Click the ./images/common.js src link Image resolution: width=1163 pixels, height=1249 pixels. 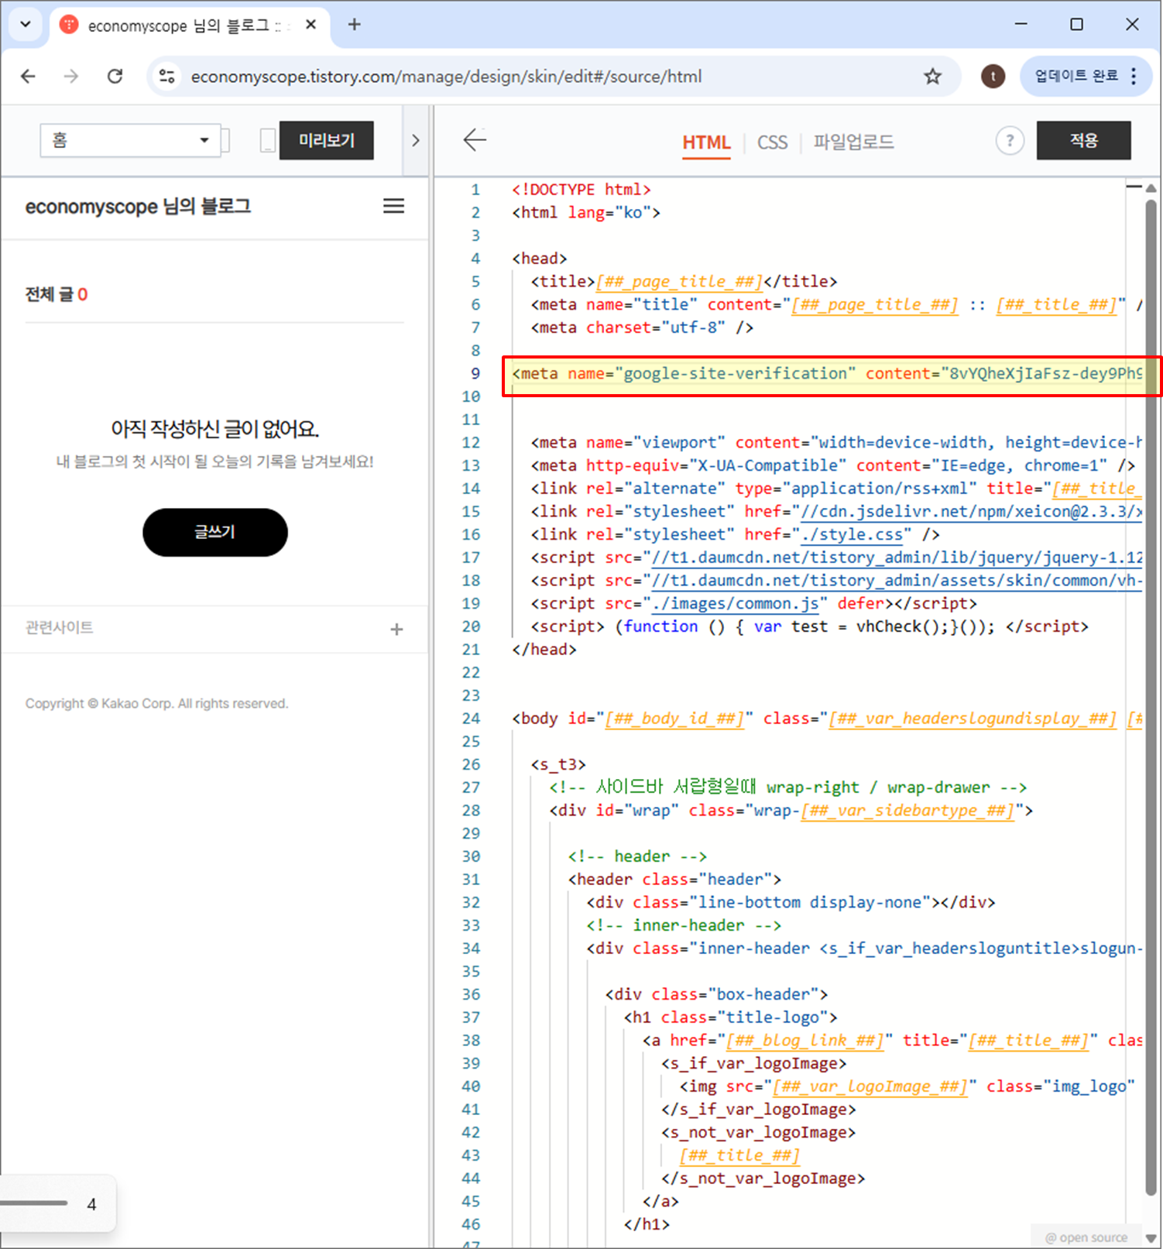coord(736,604)
